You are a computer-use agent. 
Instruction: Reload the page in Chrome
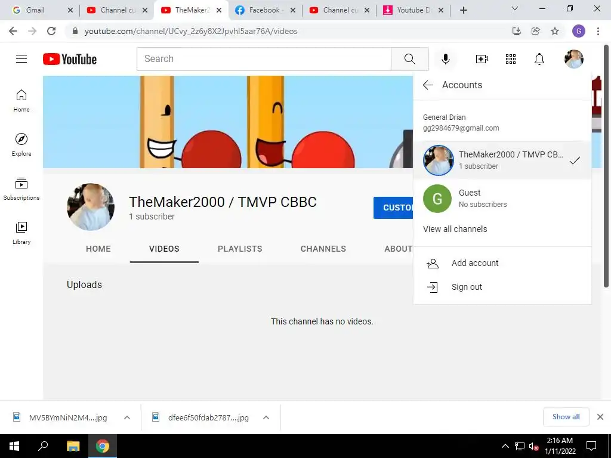[51, 31]
